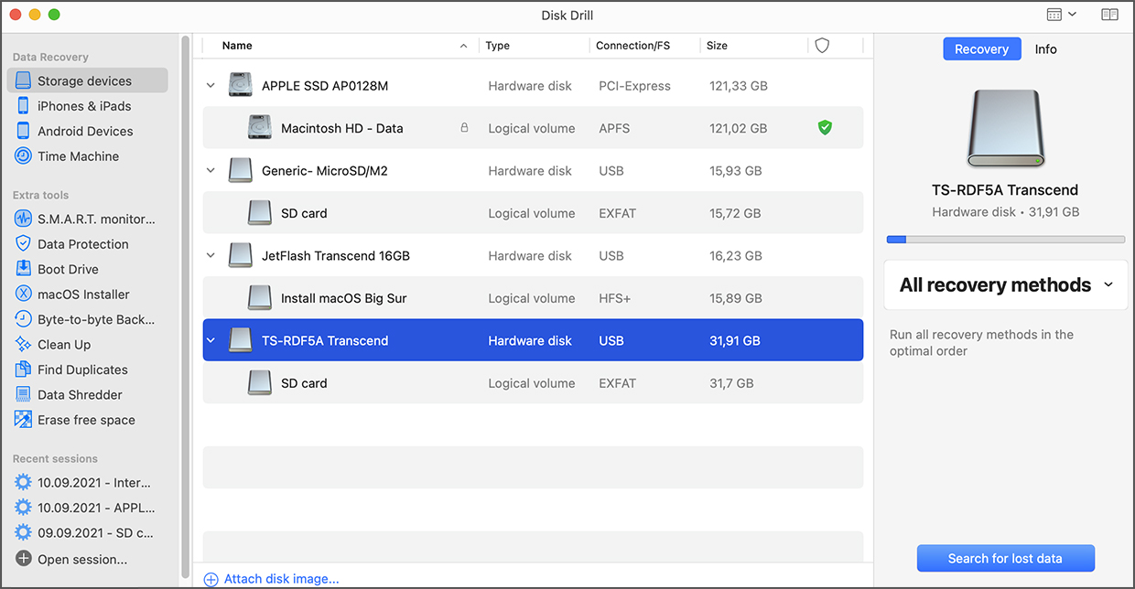Click the Erase free space icon
1135x589 pixels.
(x=23, y=420)
